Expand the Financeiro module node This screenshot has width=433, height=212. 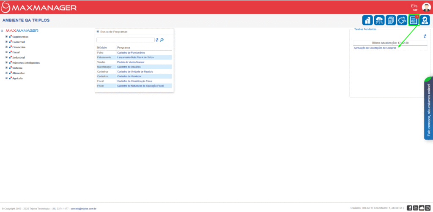tap(6, 47)
